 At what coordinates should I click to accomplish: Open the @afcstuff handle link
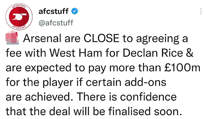tap(56, 23)
